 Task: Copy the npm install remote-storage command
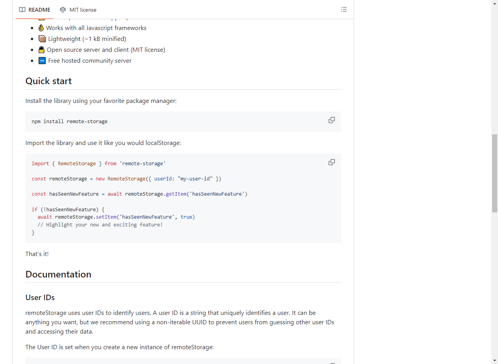(x=331, y=120)
